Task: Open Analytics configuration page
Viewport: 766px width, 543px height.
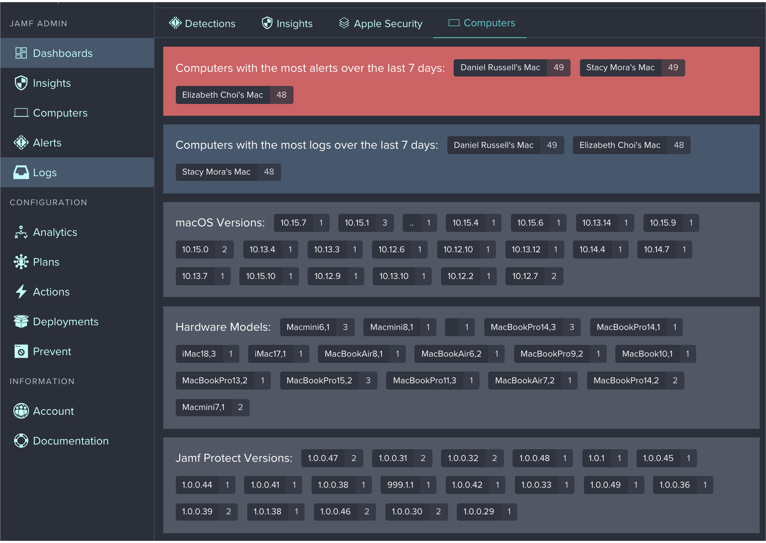Action: click(77, 232)
